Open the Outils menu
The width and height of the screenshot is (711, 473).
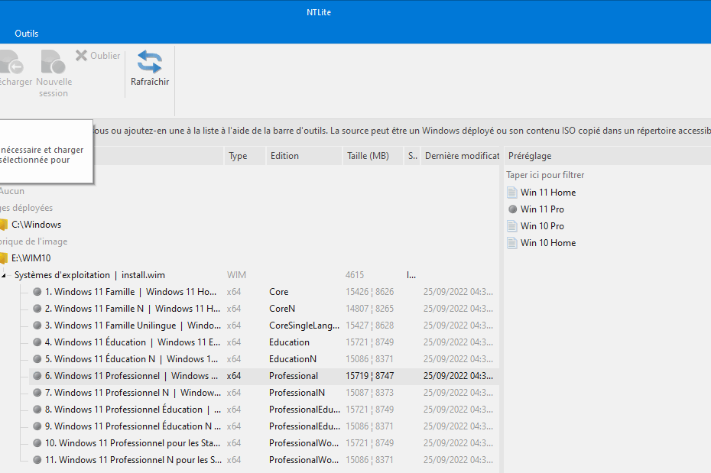tap(26, 34)
